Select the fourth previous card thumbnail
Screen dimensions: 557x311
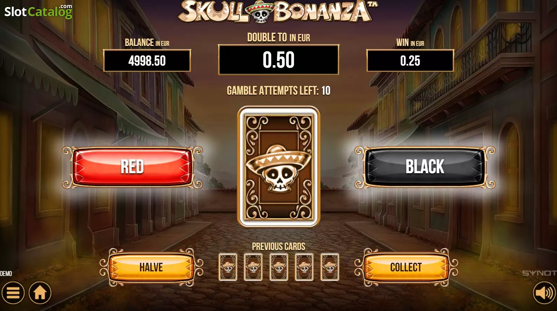coord(304,267)
